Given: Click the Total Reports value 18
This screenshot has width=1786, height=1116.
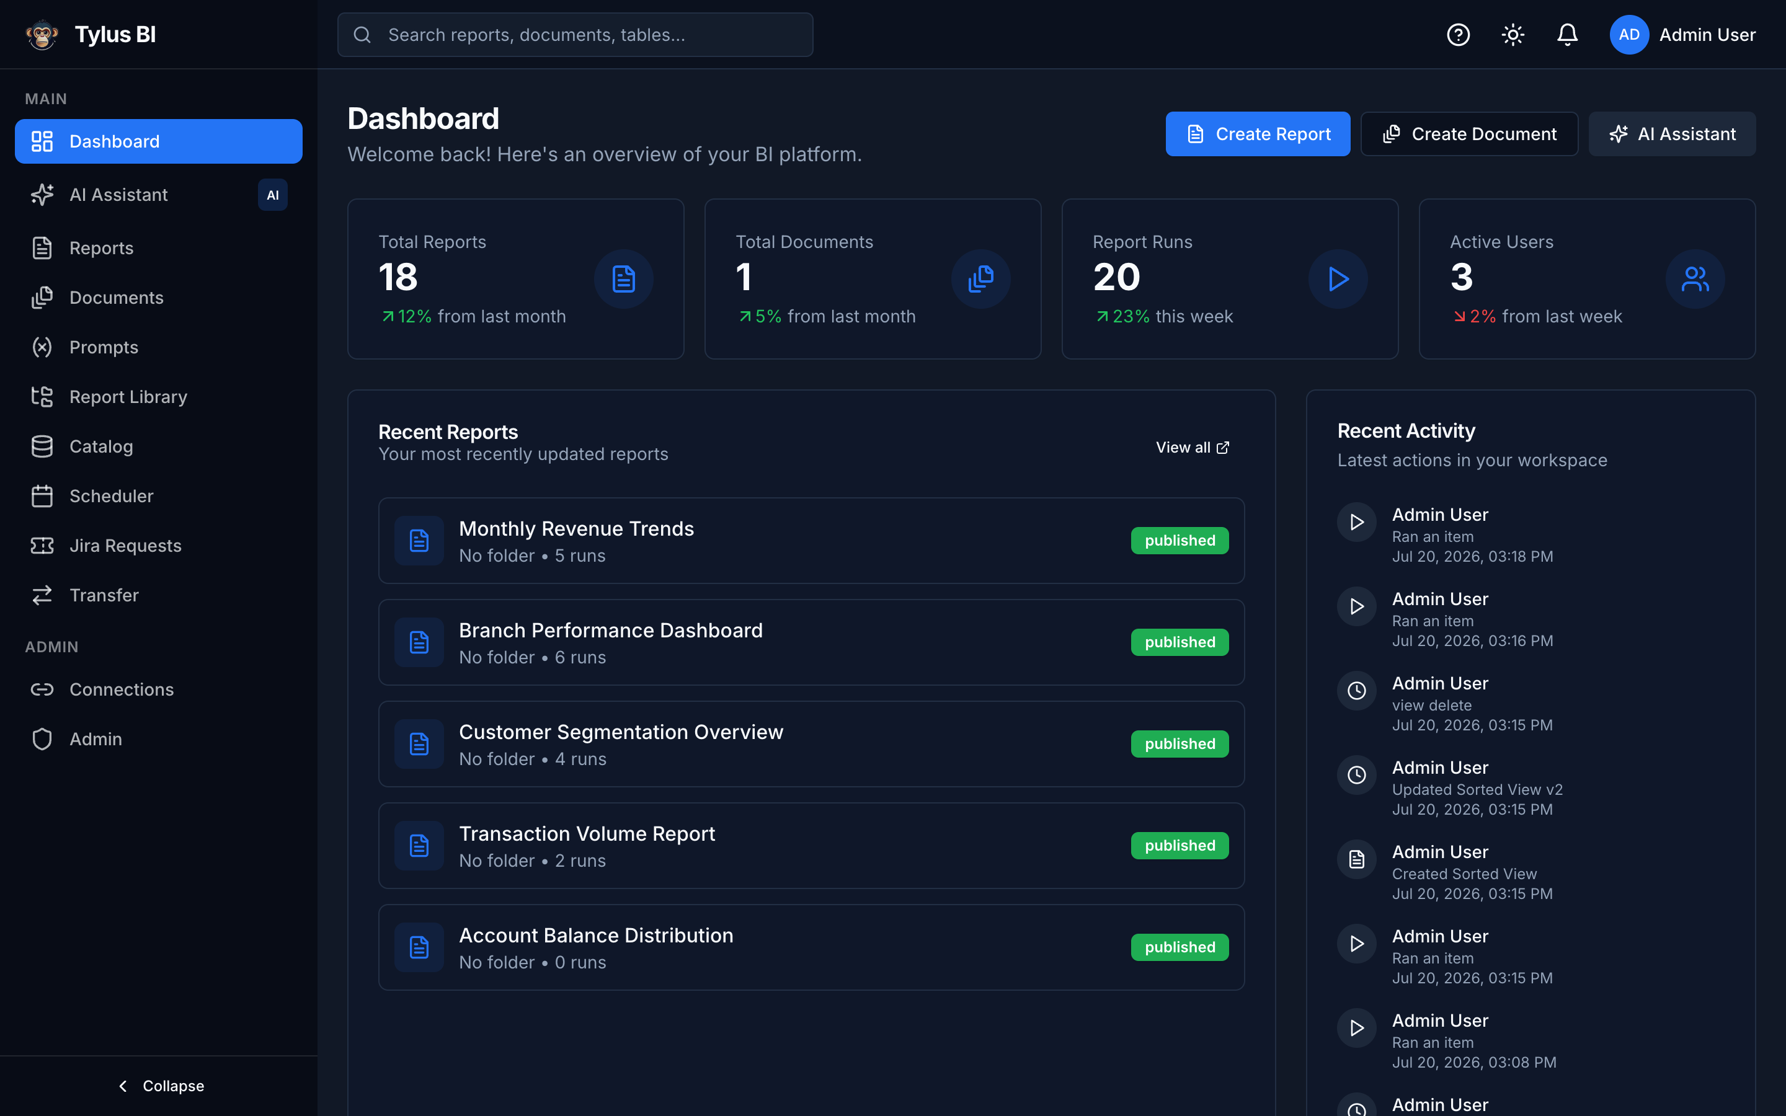Looking at the screenshot, I should coord(398,278).
